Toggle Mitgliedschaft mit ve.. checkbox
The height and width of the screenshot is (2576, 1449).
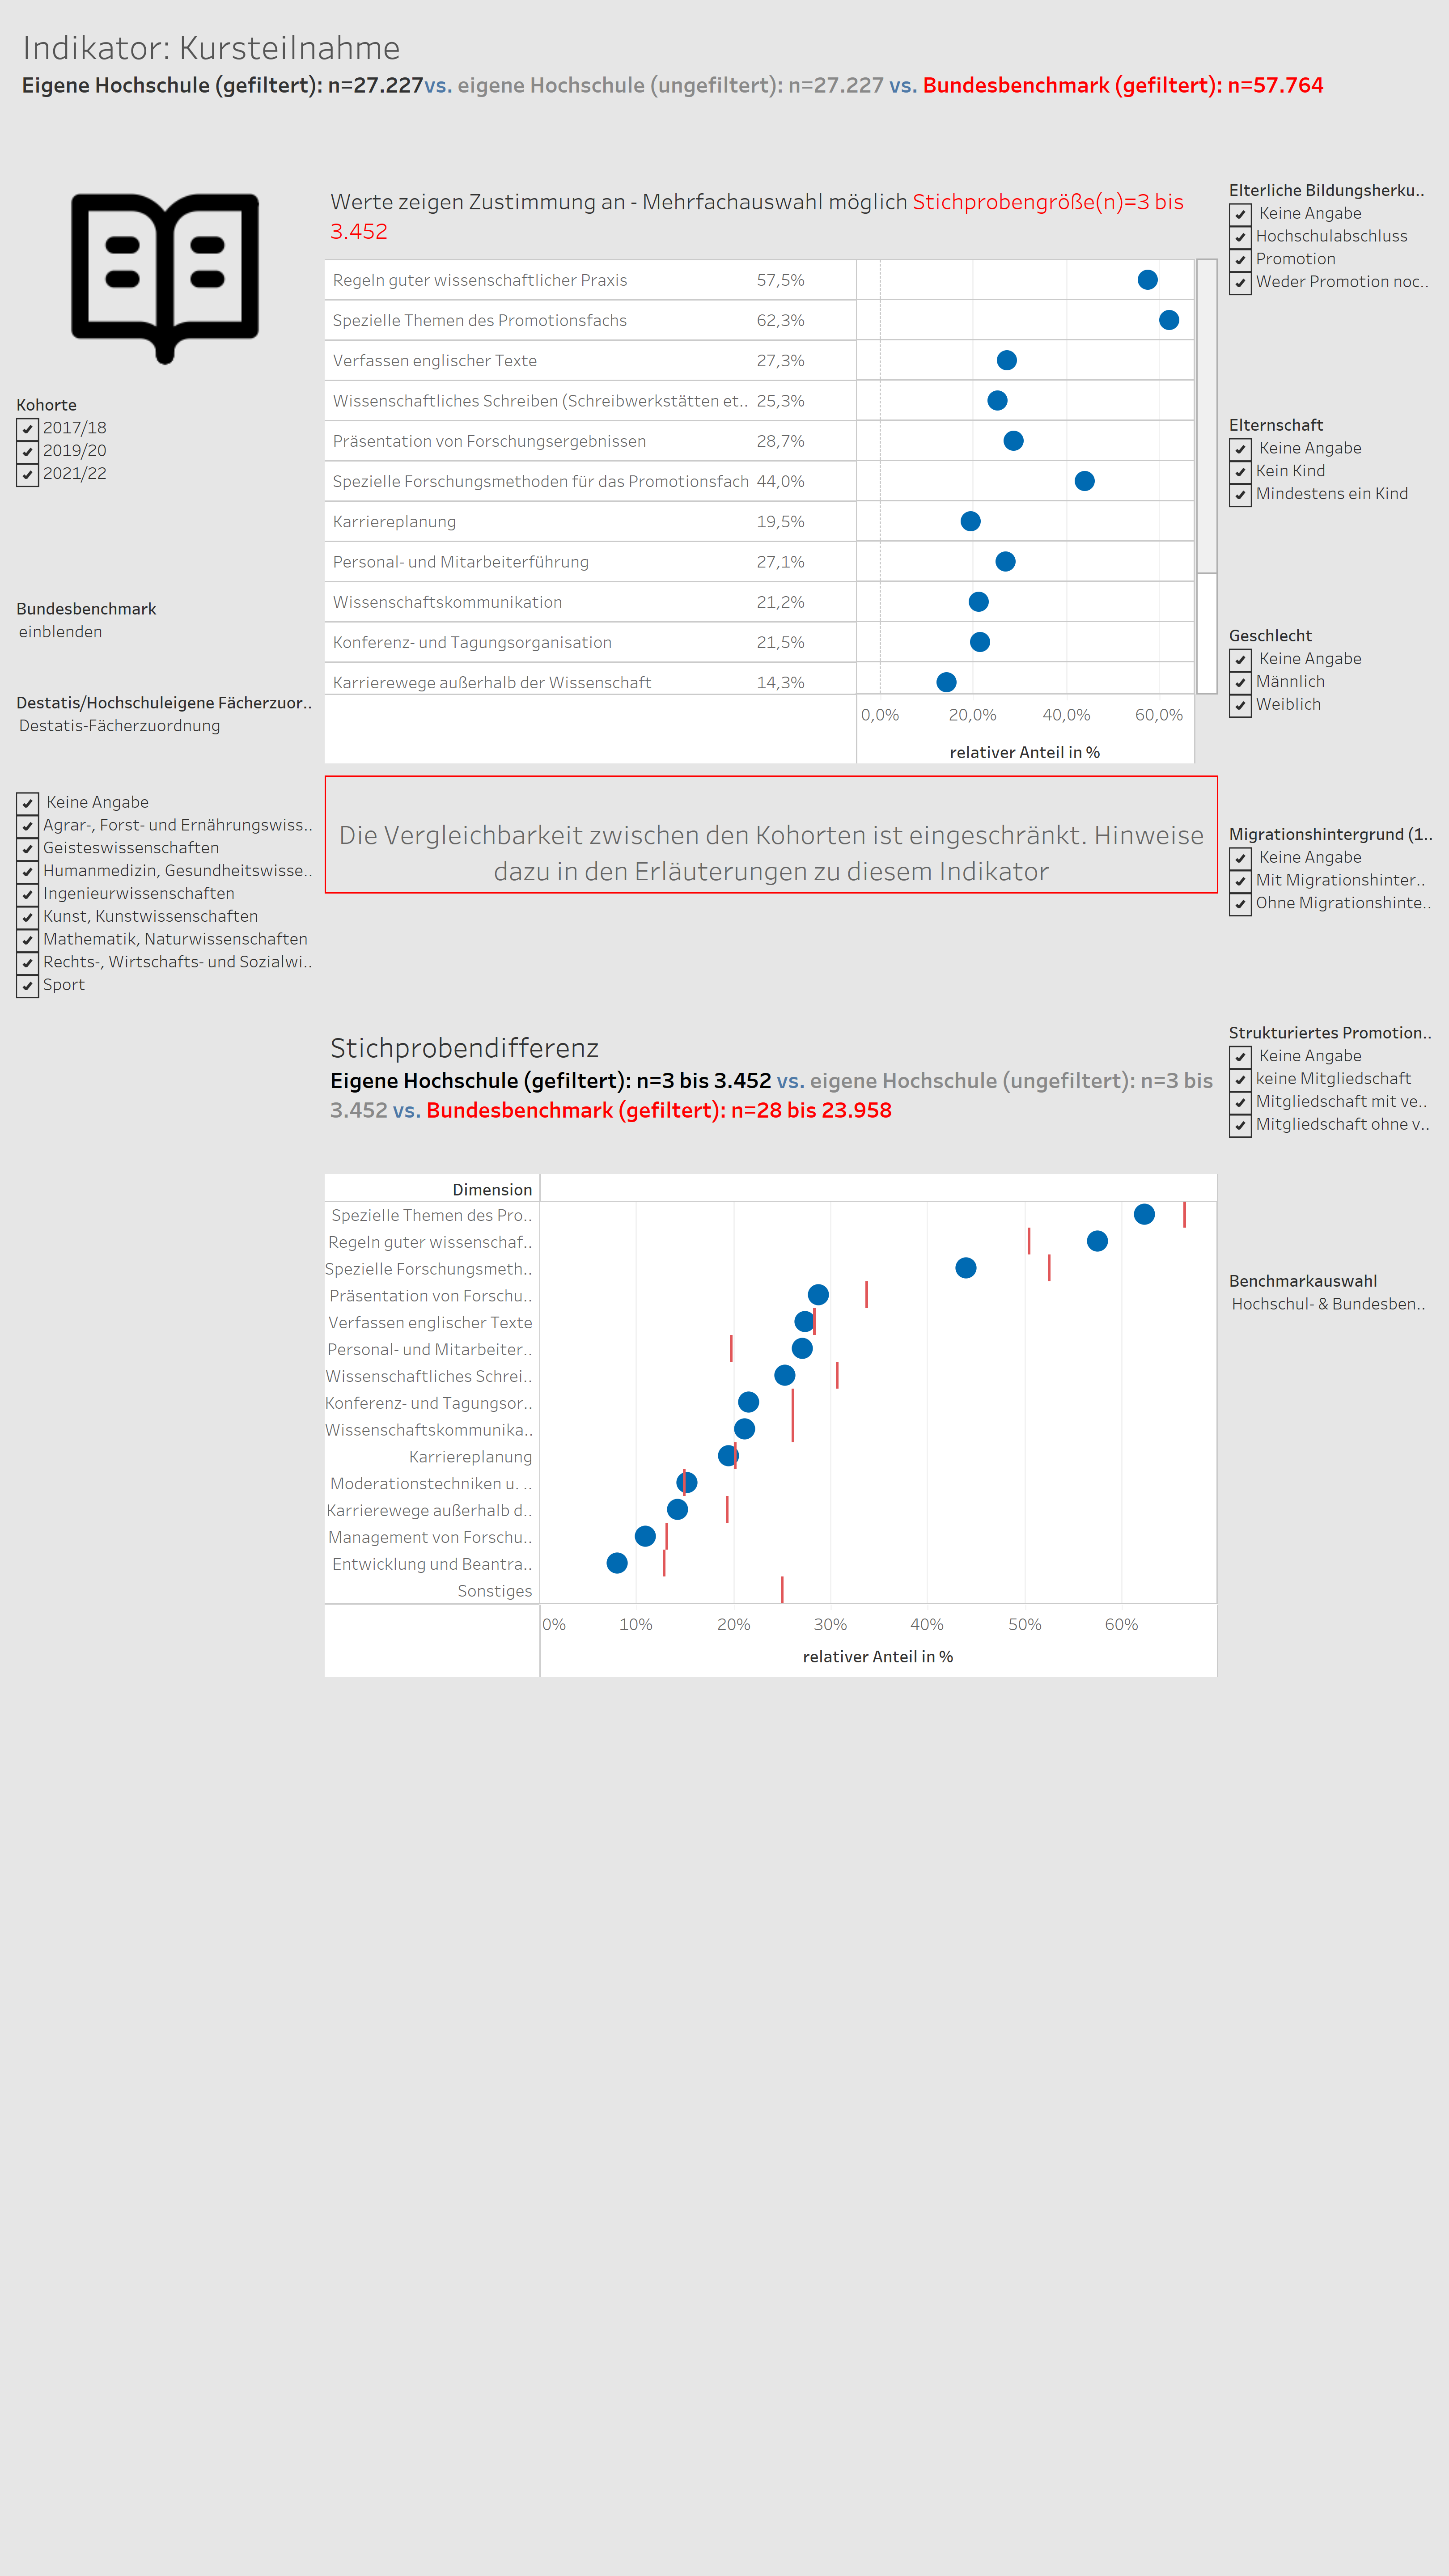coord(1240,1103)
